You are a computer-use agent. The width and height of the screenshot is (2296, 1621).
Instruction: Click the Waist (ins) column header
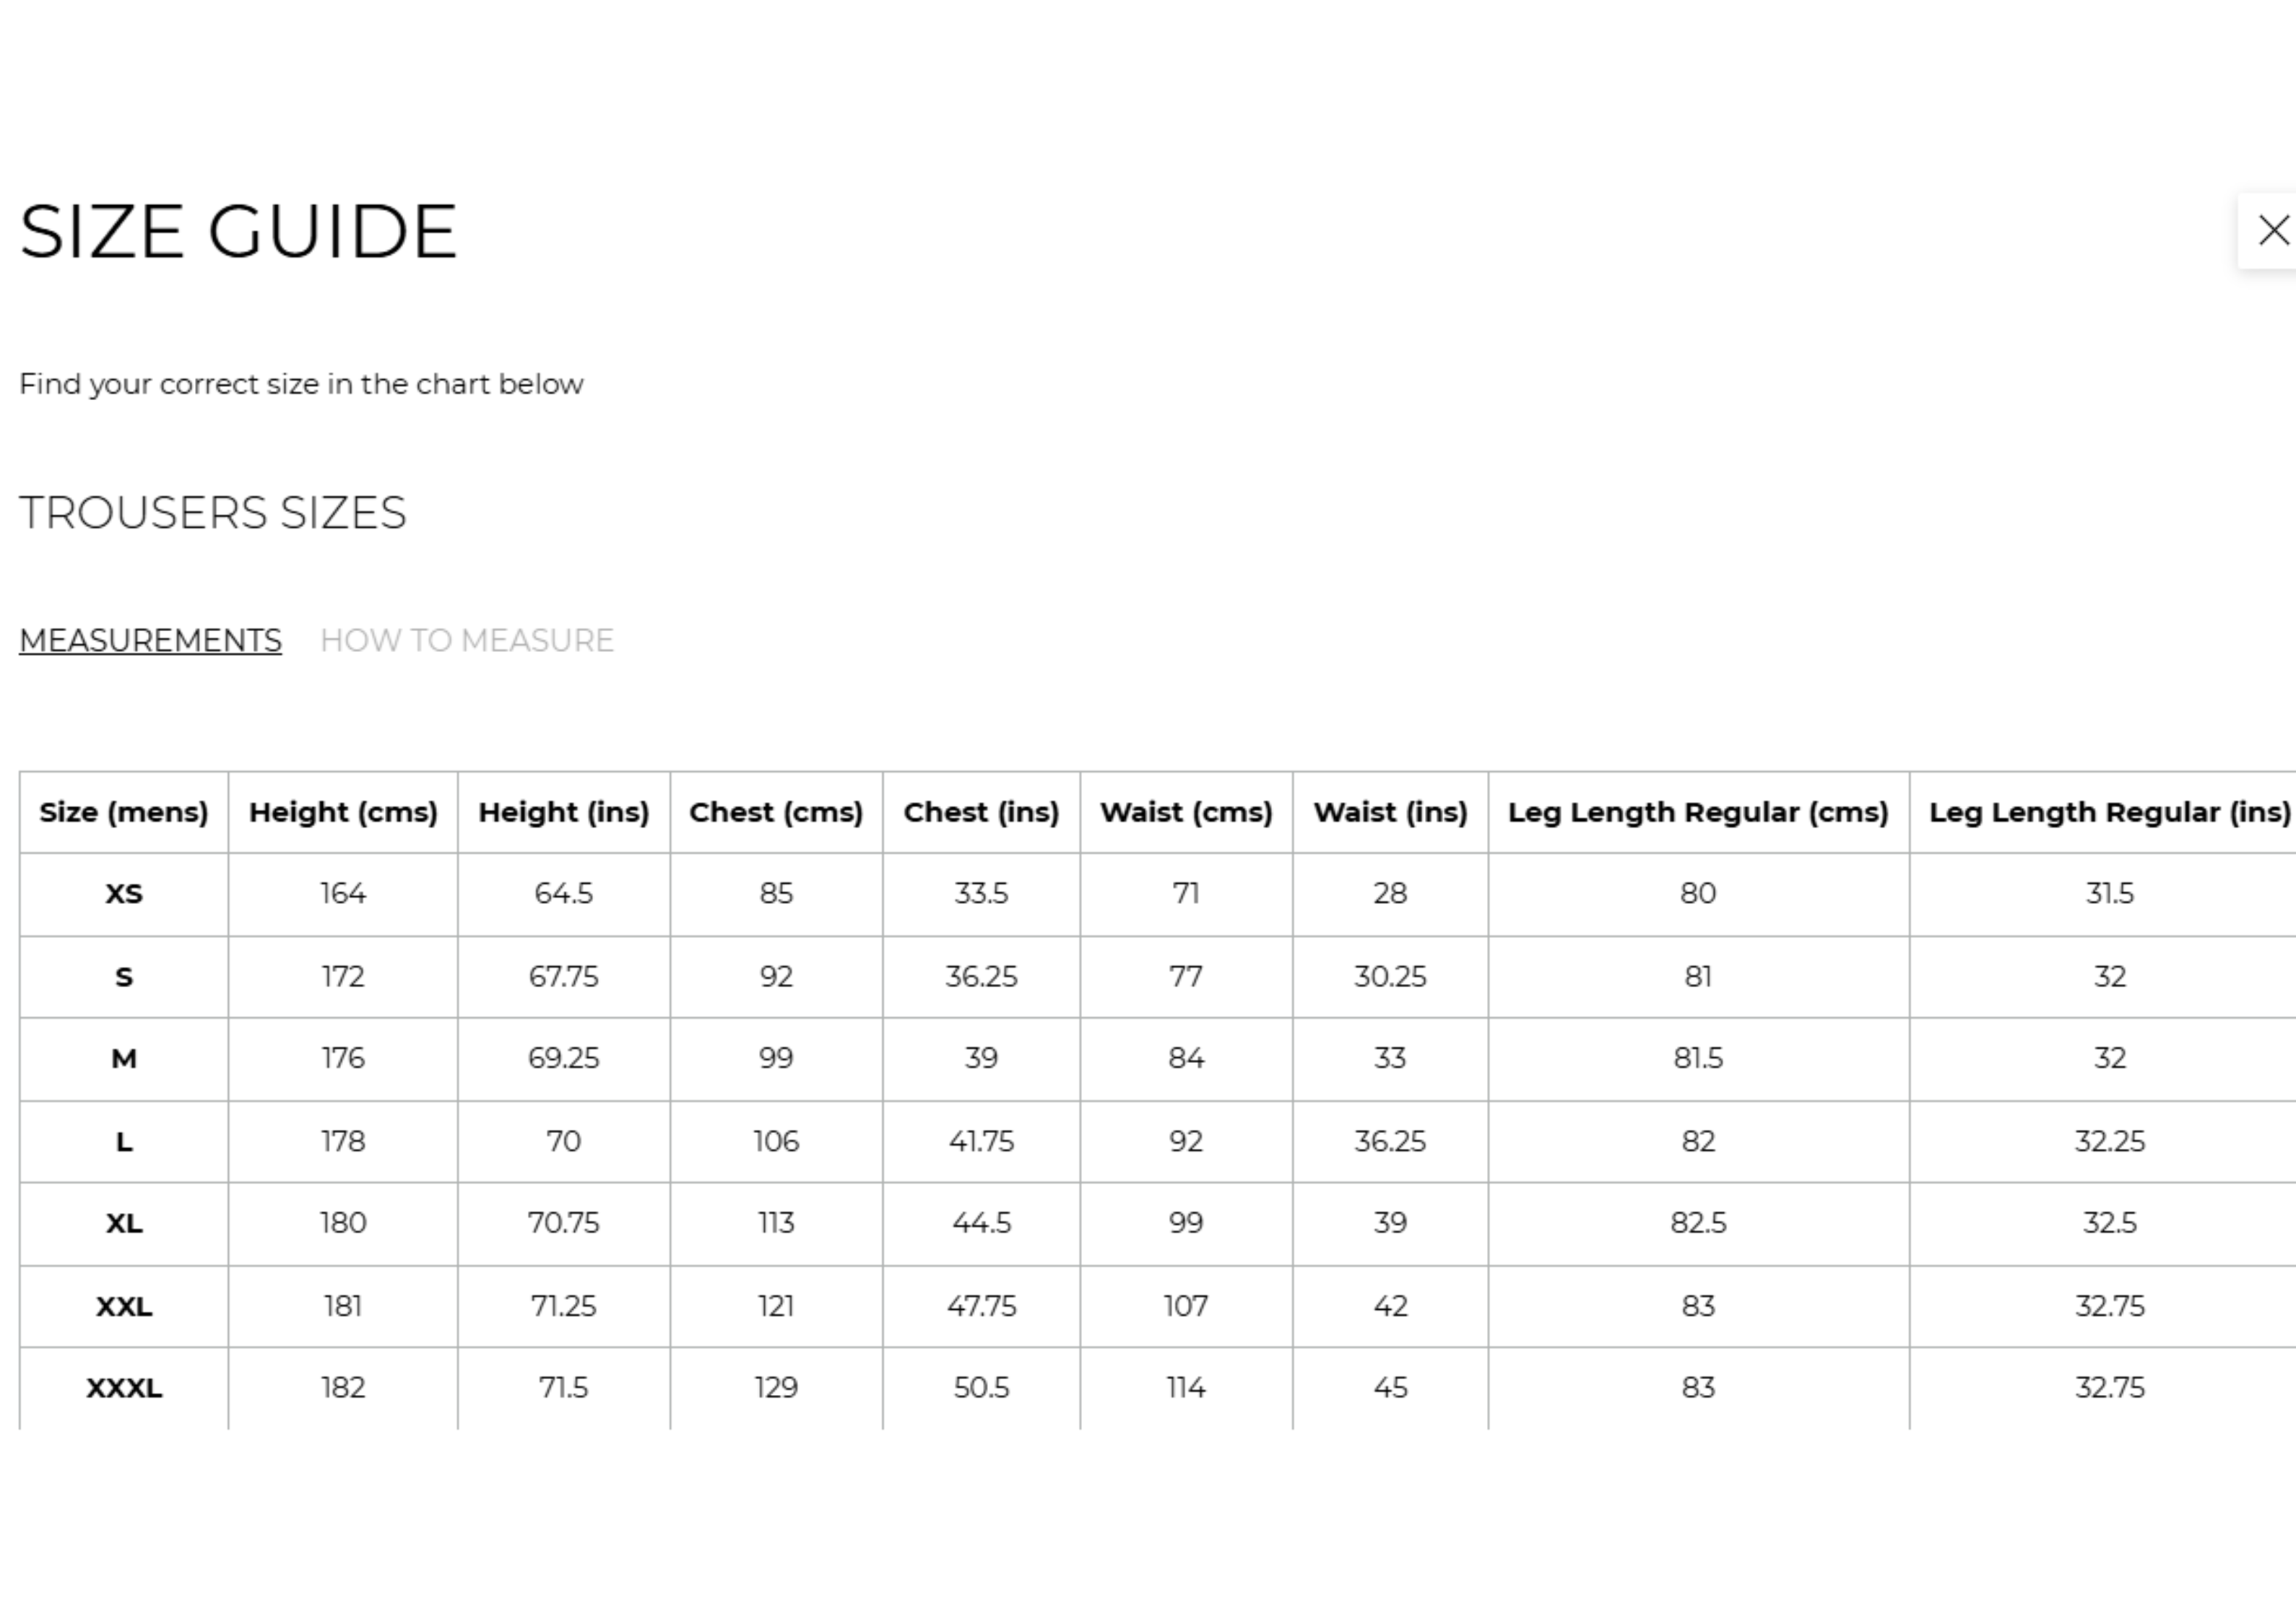pos(1390,812)
